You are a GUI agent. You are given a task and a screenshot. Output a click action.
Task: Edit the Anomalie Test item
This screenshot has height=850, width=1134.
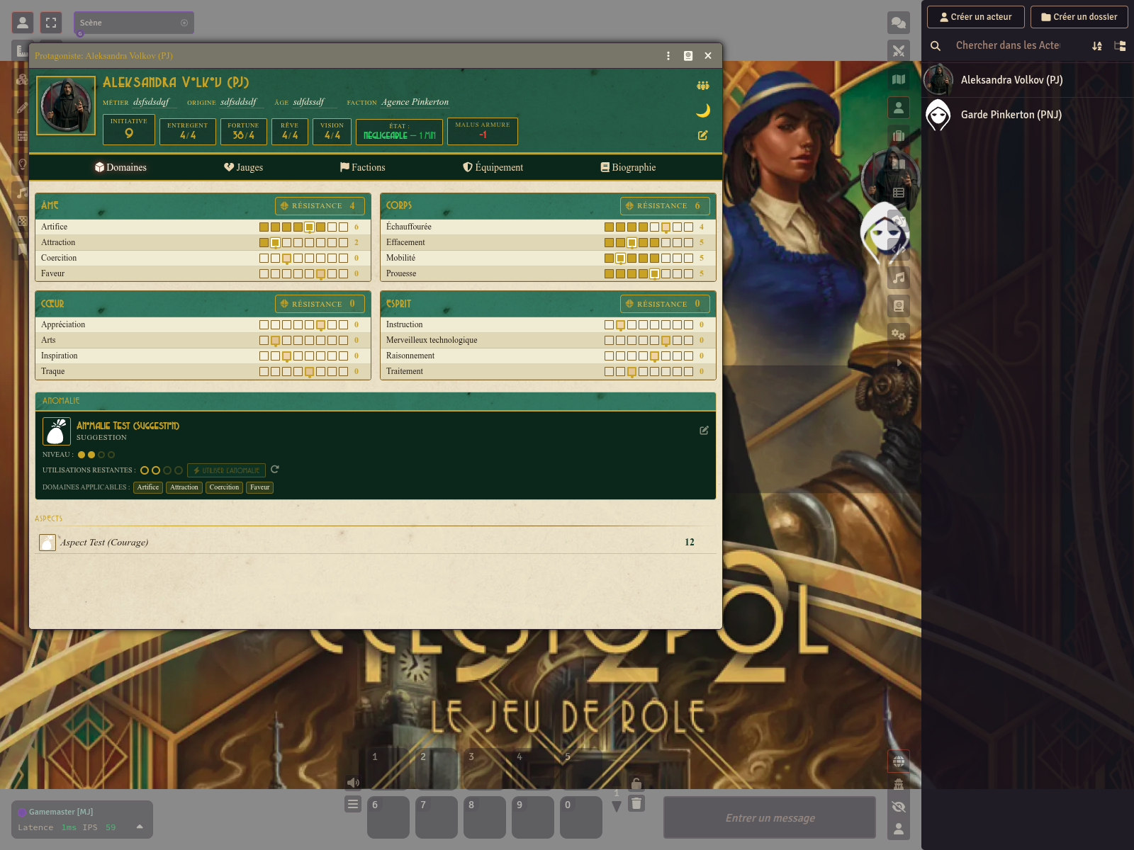704,430
